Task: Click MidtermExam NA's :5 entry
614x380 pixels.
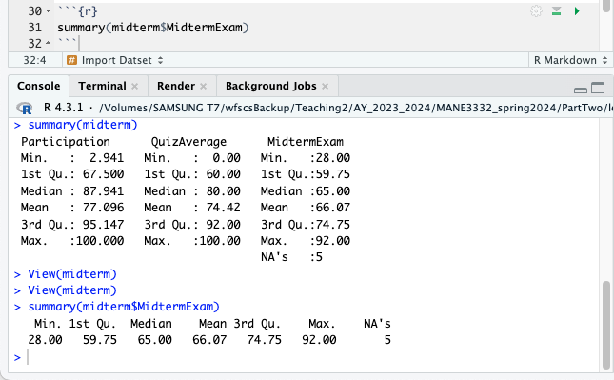Action: click(x=291, y=257)
